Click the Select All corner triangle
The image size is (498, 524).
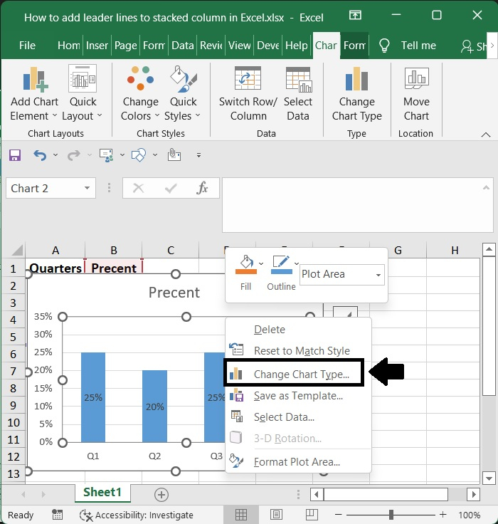pyautogui.click(x=16, y=250)
